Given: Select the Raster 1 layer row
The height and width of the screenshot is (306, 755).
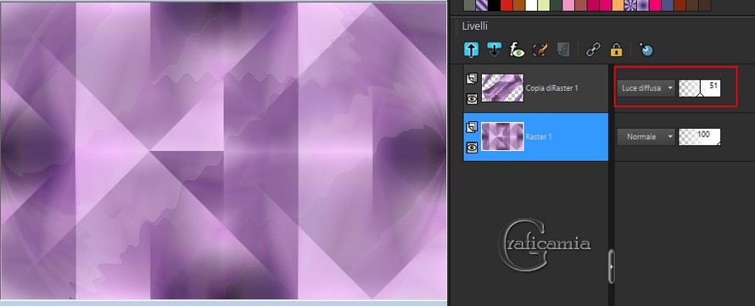Looking at the screenshot, I should pos(536,136).
